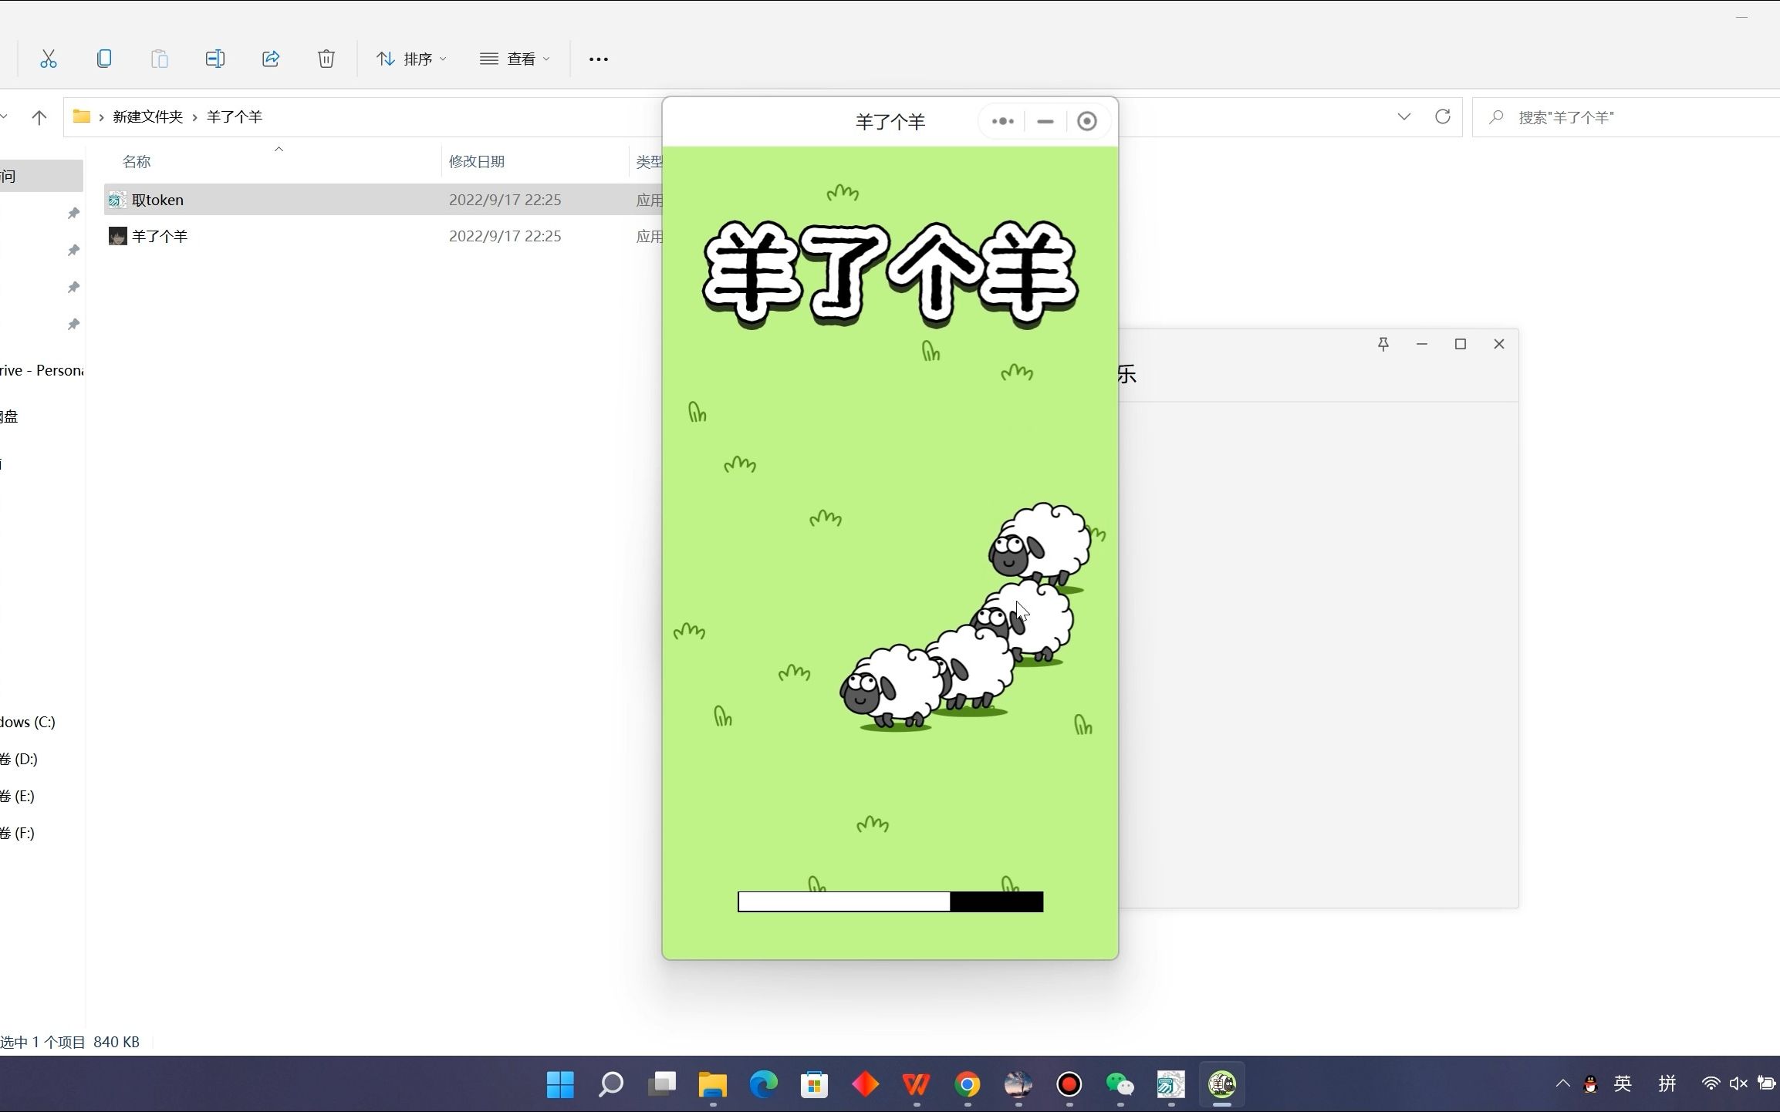Screen dimensions: 1780x1112
Task: Click the 取token file icon
Action: (x=117, y=200)
